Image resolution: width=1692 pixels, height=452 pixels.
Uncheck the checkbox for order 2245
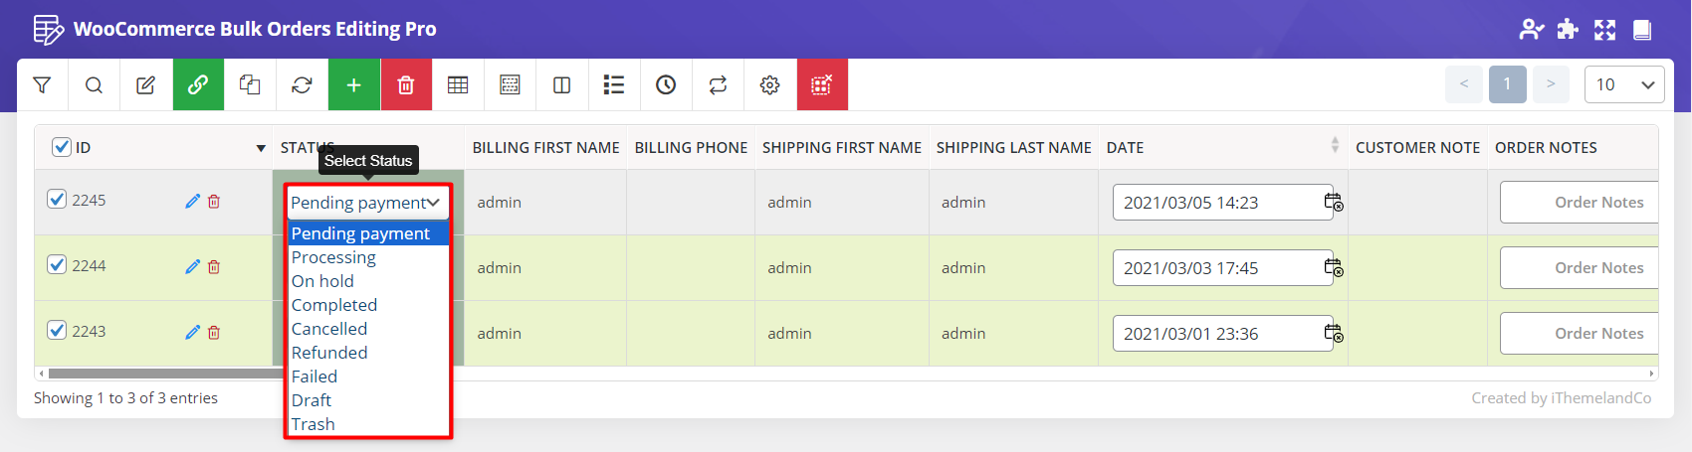[58, 199]
